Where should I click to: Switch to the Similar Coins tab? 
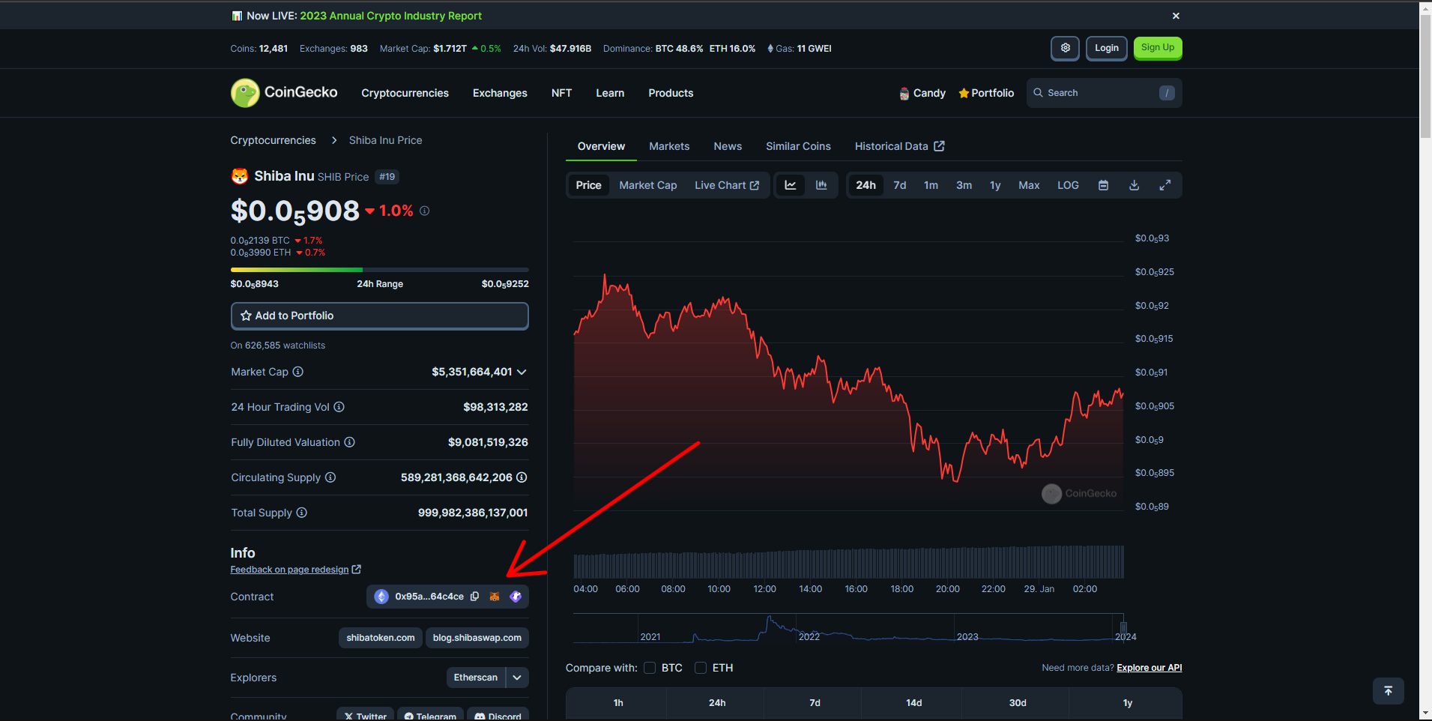798,146
